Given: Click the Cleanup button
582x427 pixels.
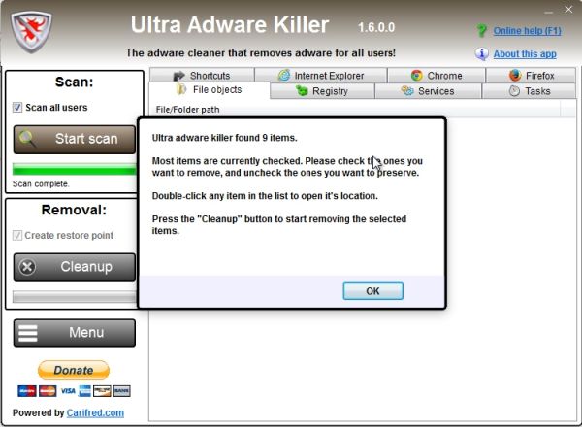Looking at the screenshot, I should tap(75, 267).
